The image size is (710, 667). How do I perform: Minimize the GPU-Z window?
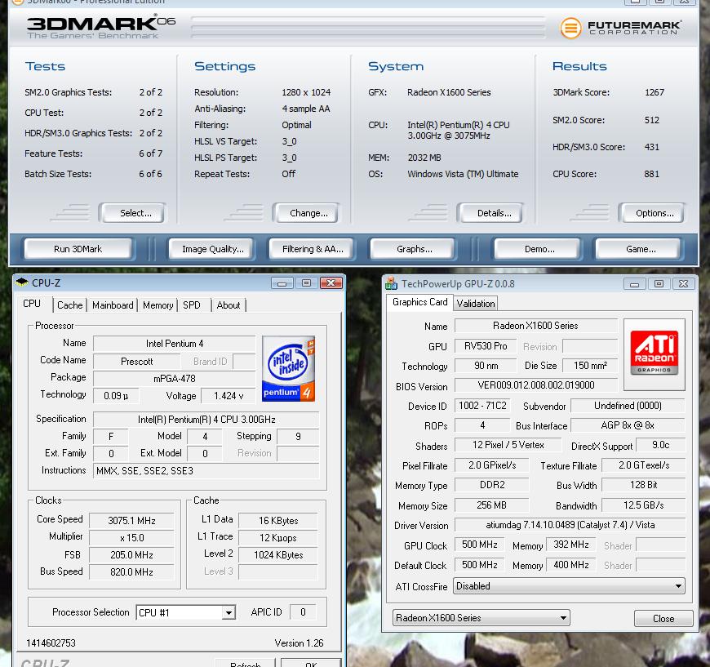pos(634,284)
